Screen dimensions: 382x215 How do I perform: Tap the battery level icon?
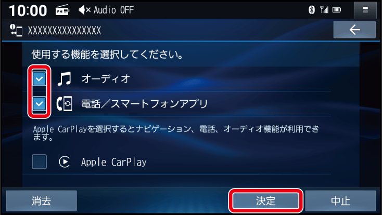tap(337, 10)
